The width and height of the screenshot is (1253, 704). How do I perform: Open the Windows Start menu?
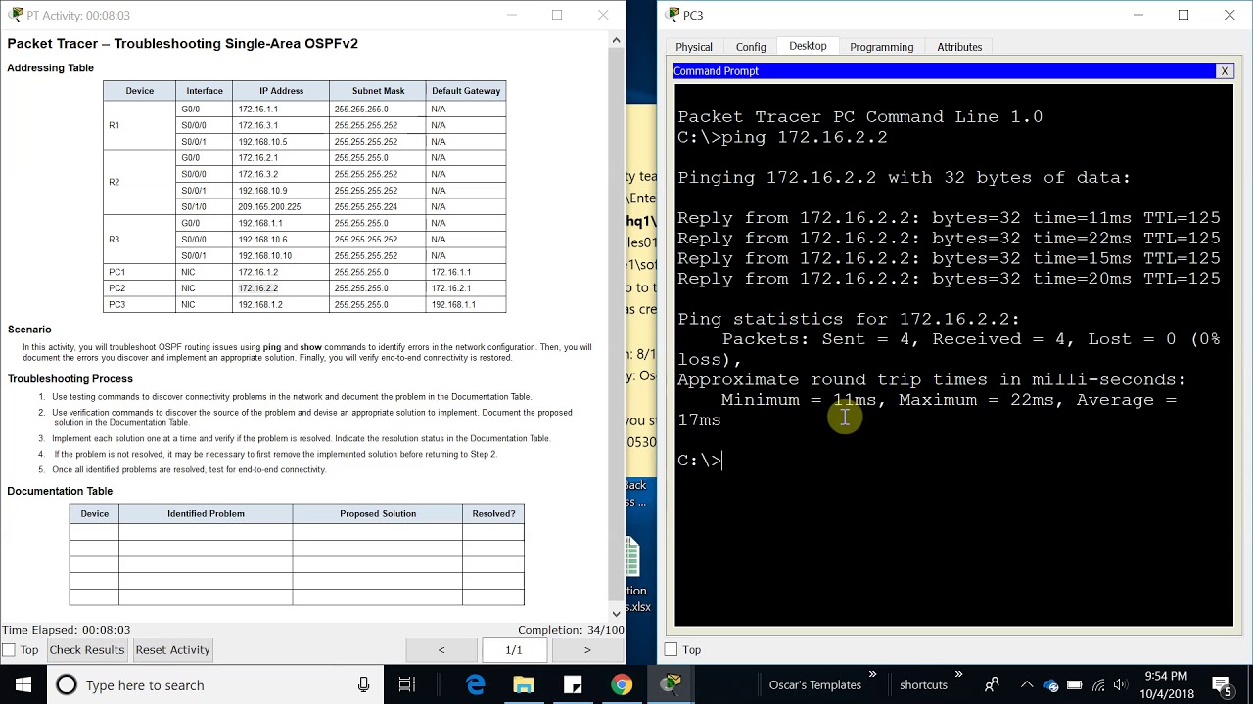23,684
